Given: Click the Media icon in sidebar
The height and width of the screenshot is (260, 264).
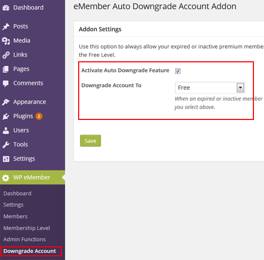Looking at the screenshot, I should pos(6,41).
